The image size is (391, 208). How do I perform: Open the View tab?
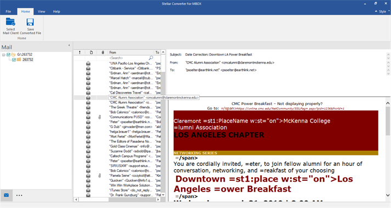(x=41, y=11)
